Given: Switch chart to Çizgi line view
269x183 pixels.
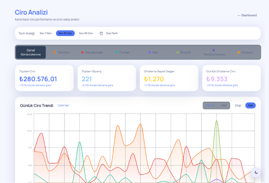Looking at the screenshot, I should (x=238, y=105).
